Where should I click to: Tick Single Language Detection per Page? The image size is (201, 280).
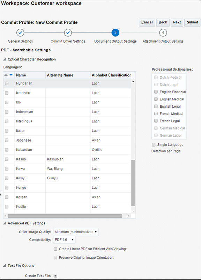pos(154,145)
